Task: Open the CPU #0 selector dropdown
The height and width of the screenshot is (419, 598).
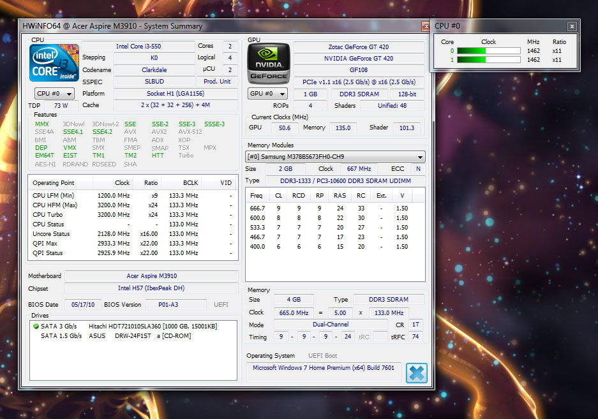Action: point(54,93)
